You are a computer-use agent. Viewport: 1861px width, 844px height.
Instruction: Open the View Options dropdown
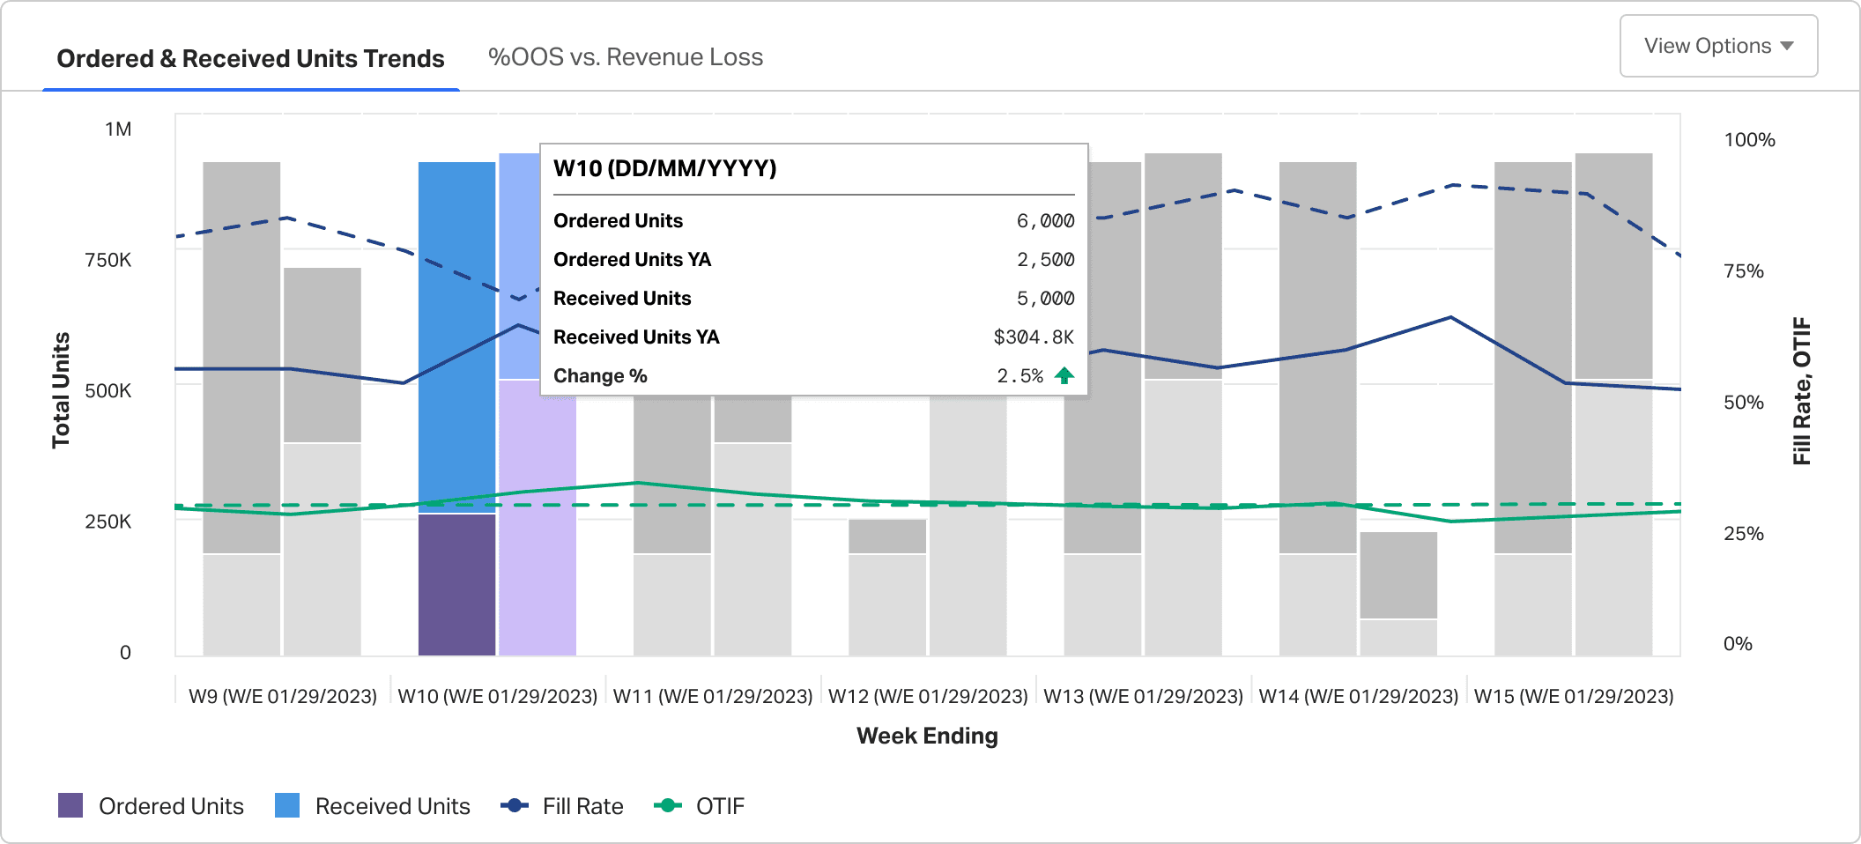[1718, 46]
